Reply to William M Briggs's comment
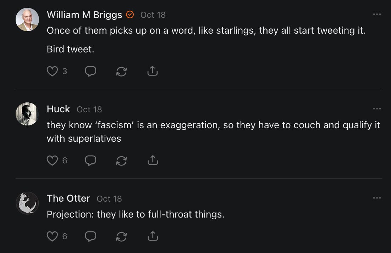 coord(90,71)
